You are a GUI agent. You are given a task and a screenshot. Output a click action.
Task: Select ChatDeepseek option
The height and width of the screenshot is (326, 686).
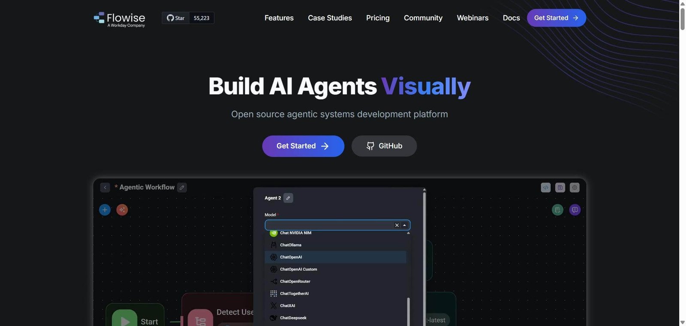pos(335,318)
